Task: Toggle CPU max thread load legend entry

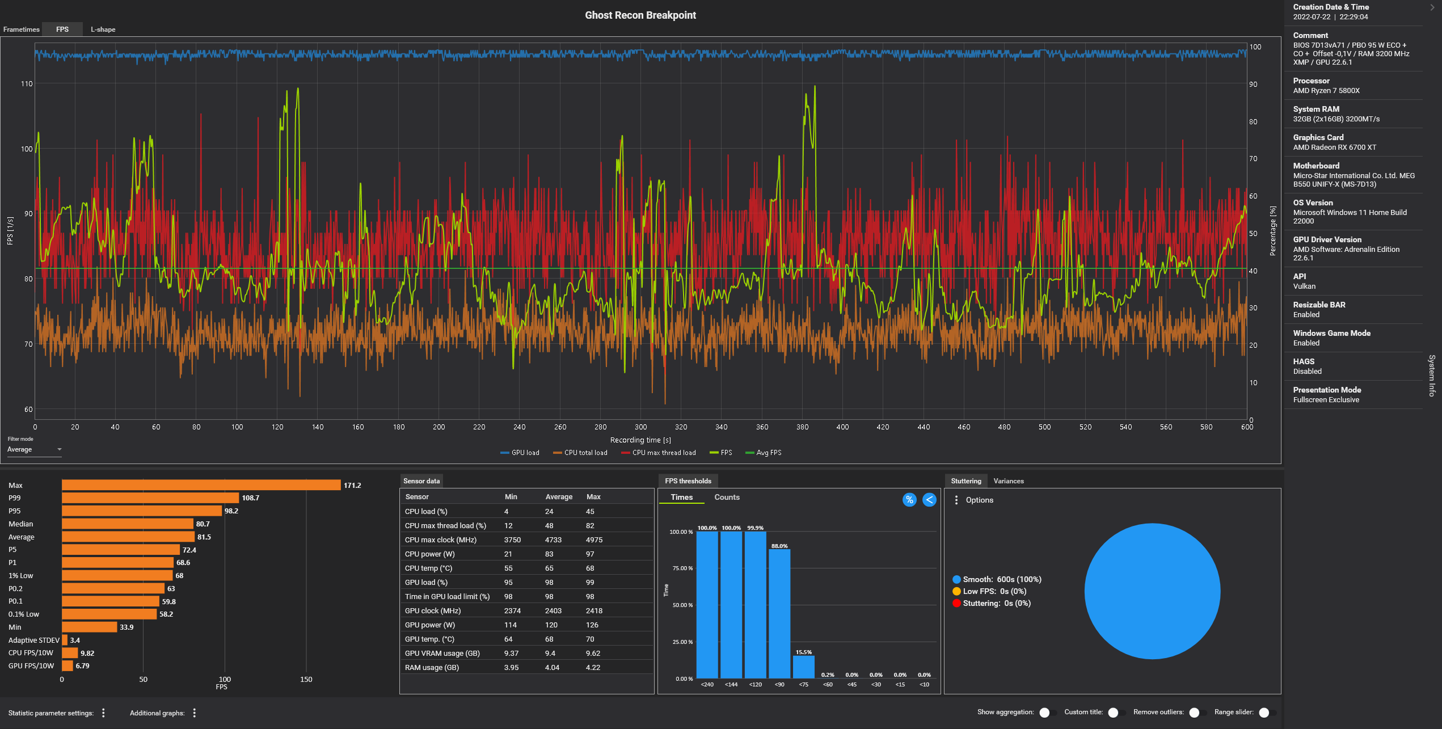Action: click(659, 453)
